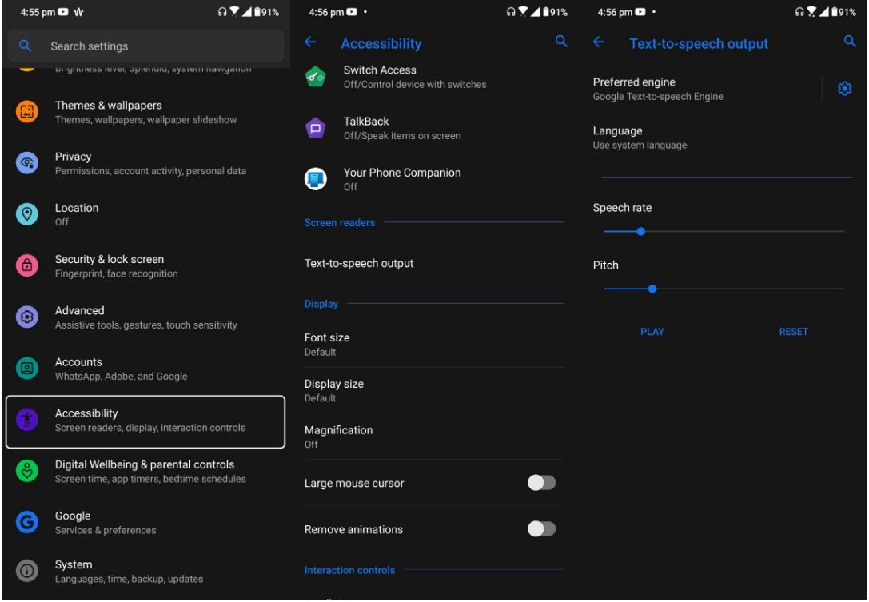Image resolution: width=869 pixels, height=602 pixels.
Task: Open Display size setting
Action: tap(434, 390)
